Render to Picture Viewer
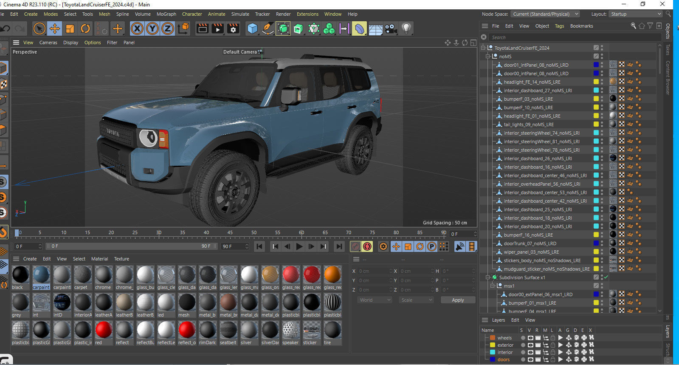The image size is (679, 365). (x=218, y=28)
